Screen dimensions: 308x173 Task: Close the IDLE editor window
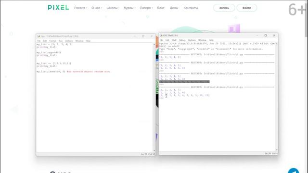click(152, 36)
